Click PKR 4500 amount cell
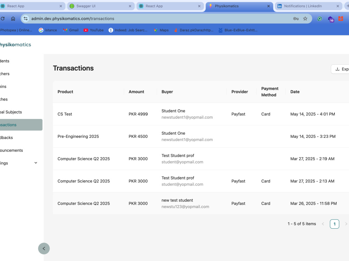 pos(138,136)
